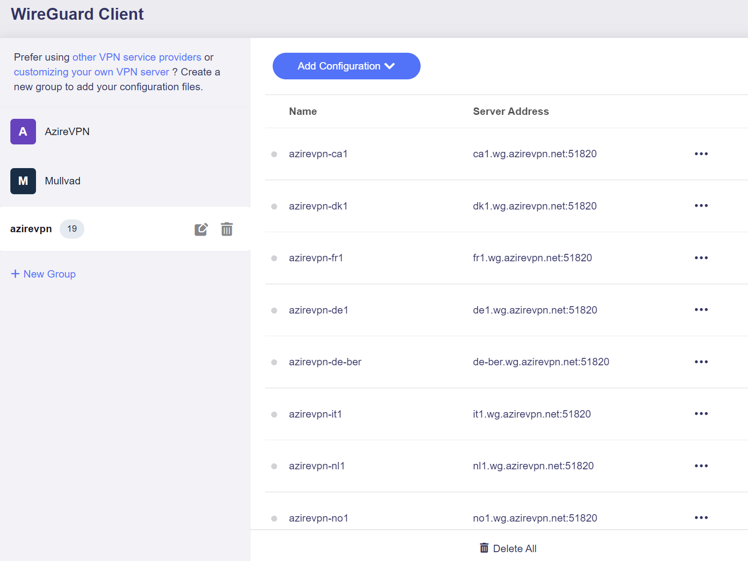The image size is (748, 561).
Task: Click address fr1.wg.azirevpn.net:51820
Action: [x=533, y=258]
